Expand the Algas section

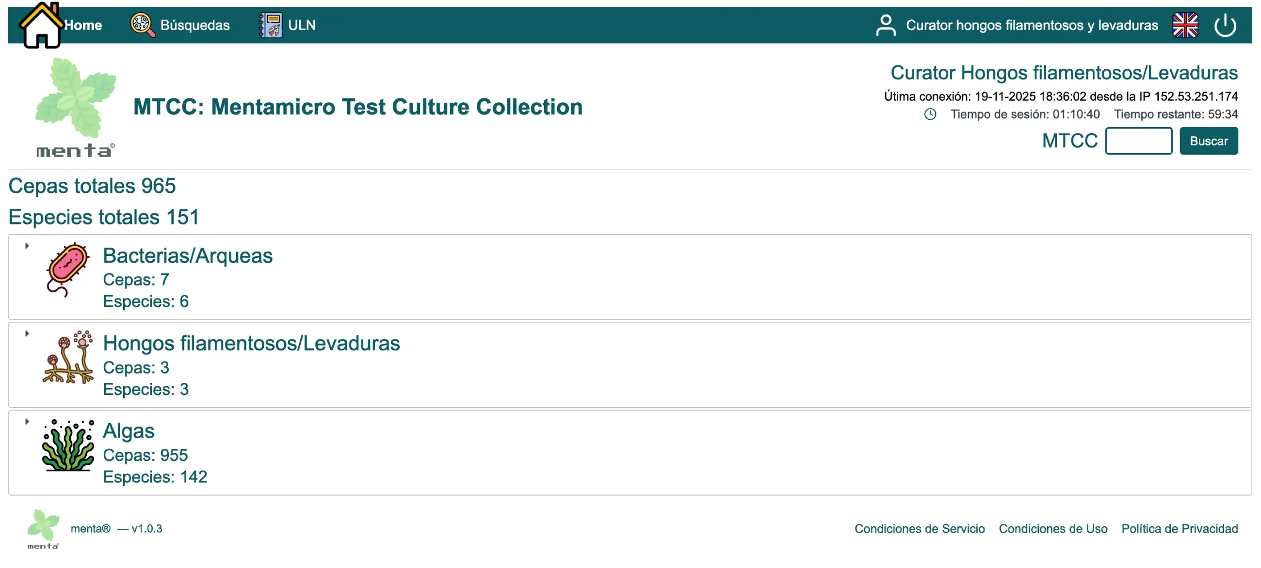click(28, 421)
